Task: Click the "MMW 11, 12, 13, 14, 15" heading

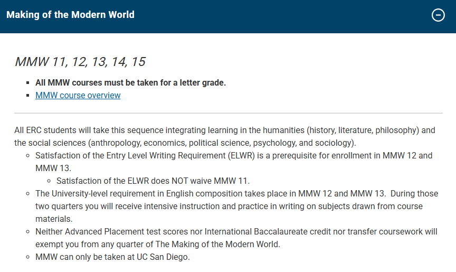Action: tap(80, 62)
